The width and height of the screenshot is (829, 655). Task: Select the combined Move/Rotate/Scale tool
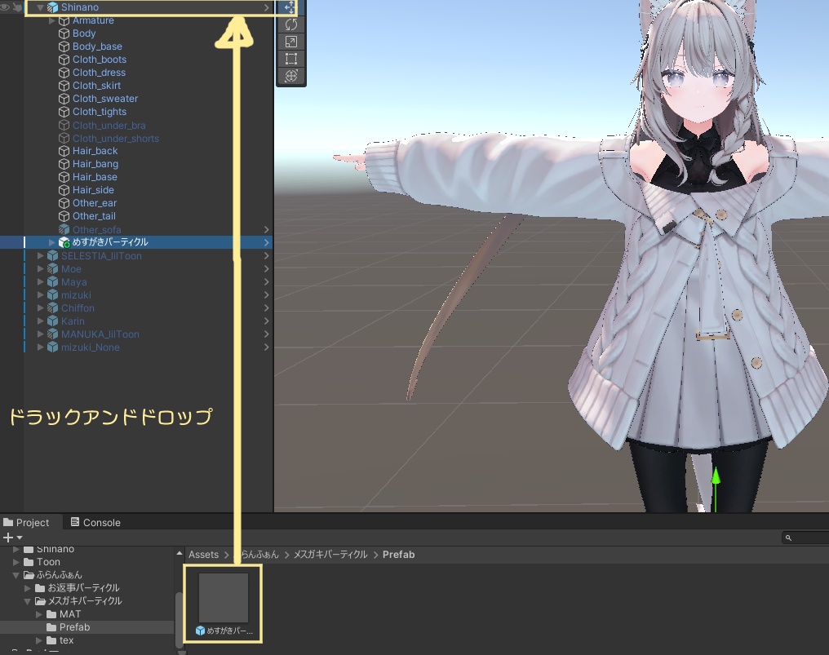pyautogui.click(x=290, y=76)
